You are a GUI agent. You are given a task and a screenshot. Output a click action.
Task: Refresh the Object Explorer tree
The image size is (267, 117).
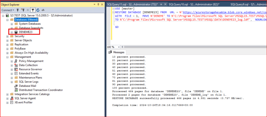point(38,10)
